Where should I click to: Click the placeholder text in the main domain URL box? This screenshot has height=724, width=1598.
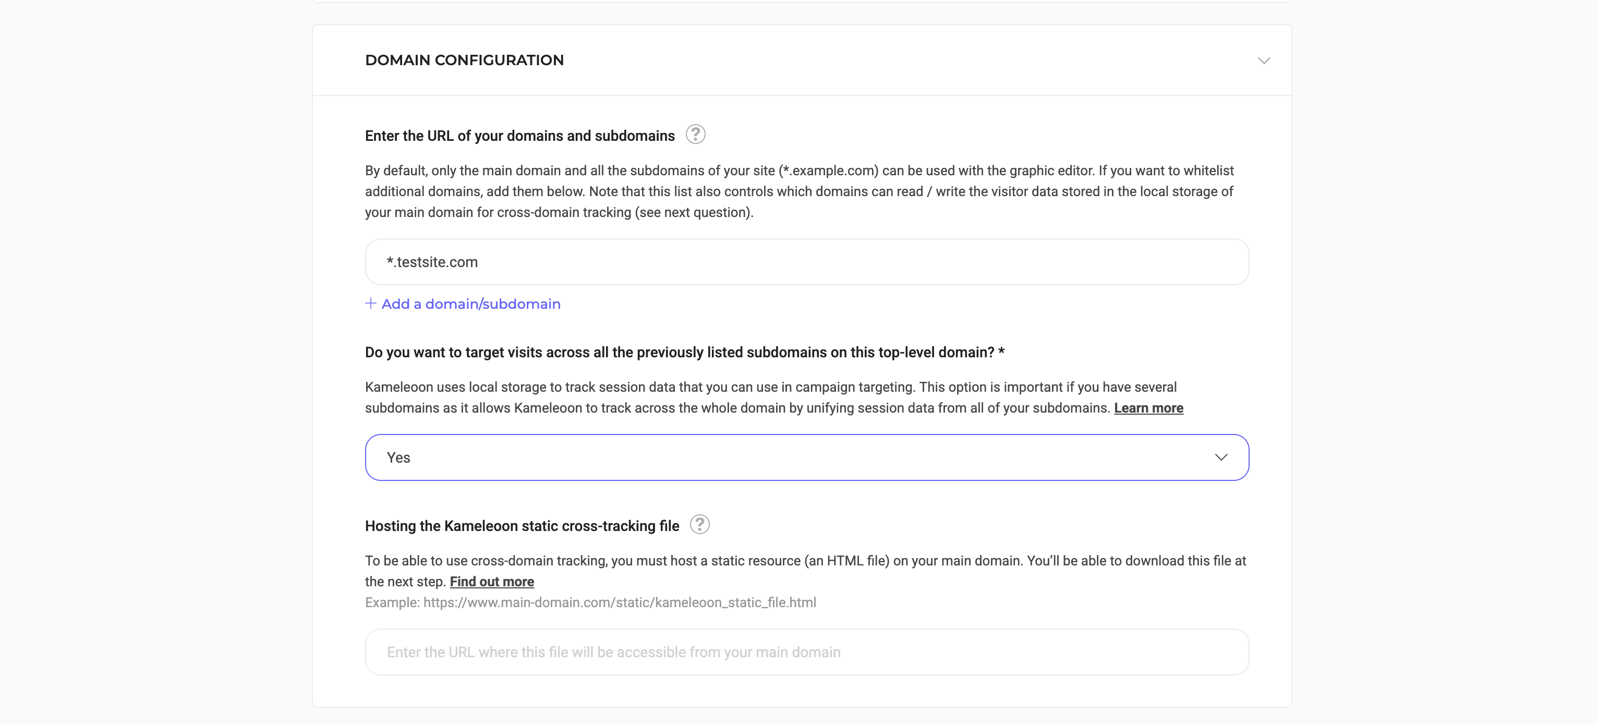point(613,651)
